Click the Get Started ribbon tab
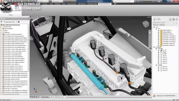The width and height of the screenshot is (179, 101). (x=82, y=4)
